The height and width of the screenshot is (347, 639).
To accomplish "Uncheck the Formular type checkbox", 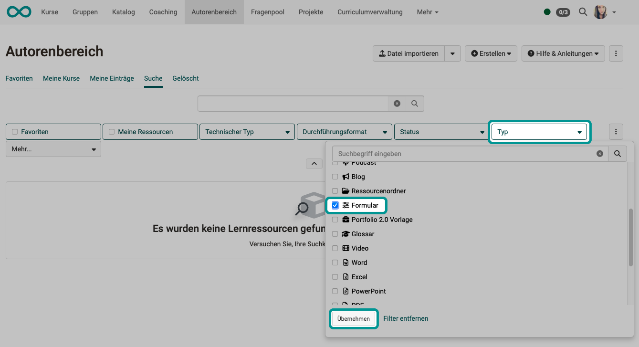I will [x=335, y=205].
